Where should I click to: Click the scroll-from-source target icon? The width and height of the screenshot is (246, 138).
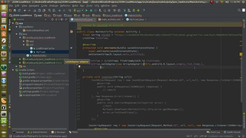[x=52, y=20]
